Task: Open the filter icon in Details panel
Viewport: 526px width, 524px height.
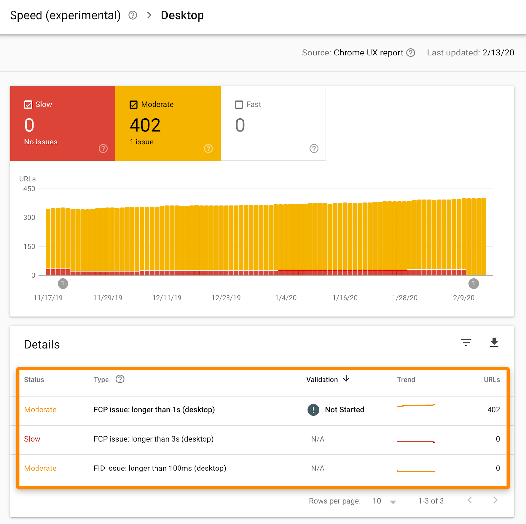Action: coord(466,343)
